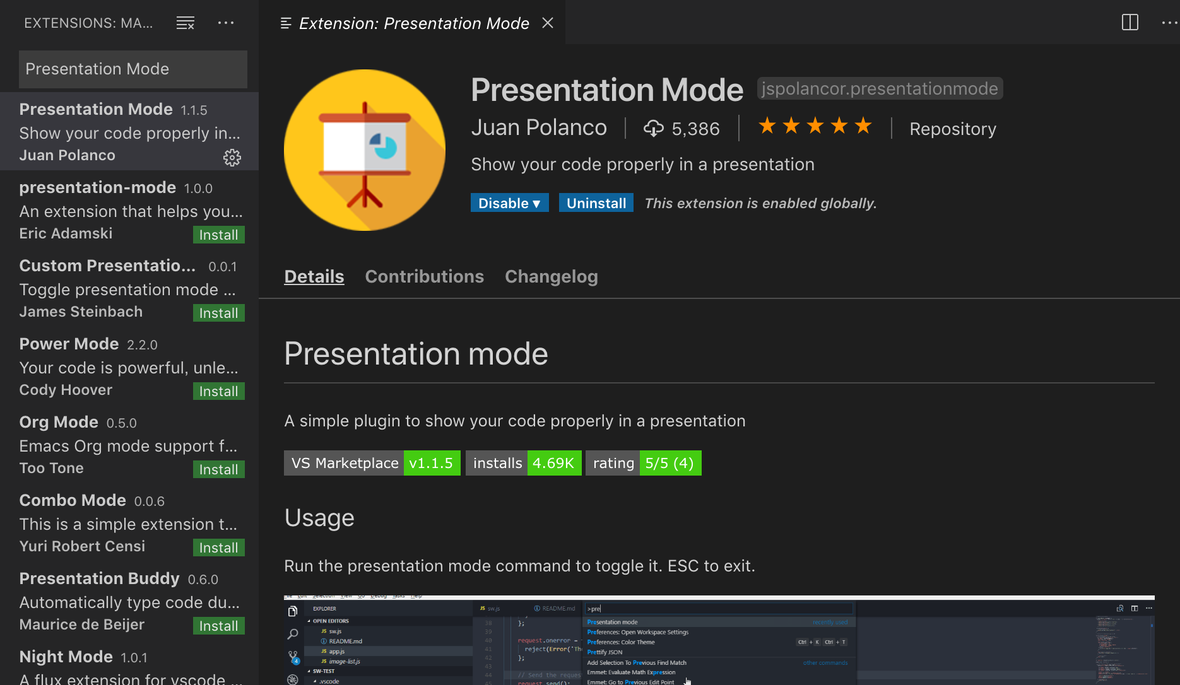1180x685 pixels.
Task: Split the editor to the right
Action: coord(1130,23)
